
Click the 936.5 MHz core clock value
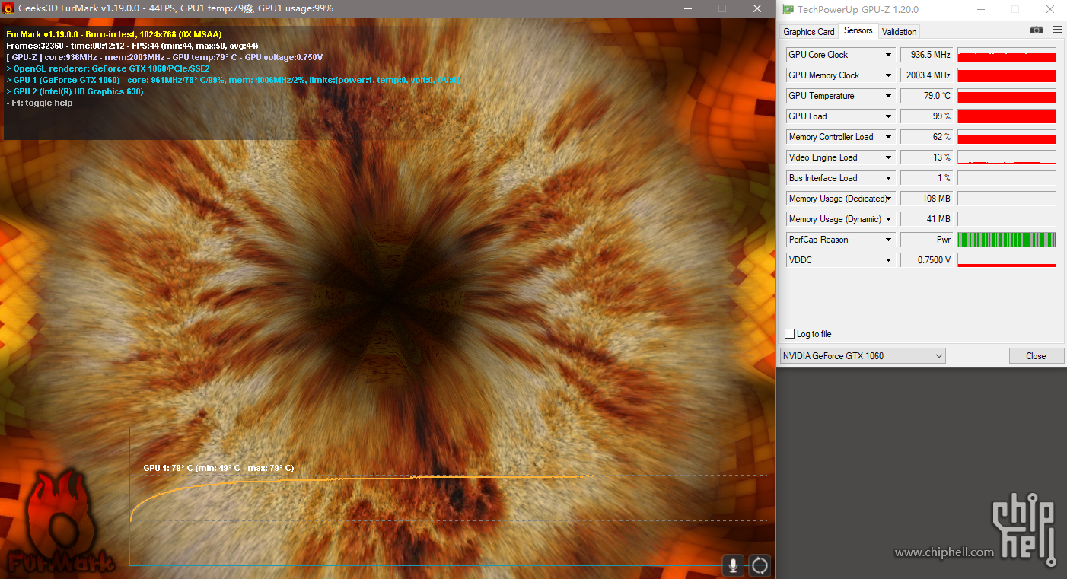pyautogui.click(x=926, y=55)
